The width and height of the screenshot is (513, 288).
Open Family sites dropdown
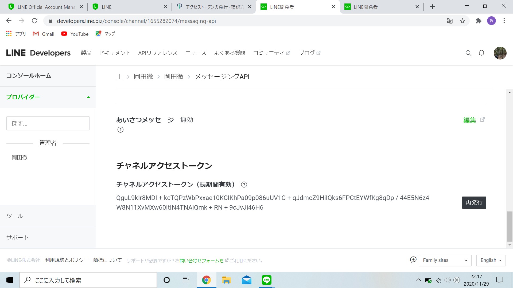point(445,260)
